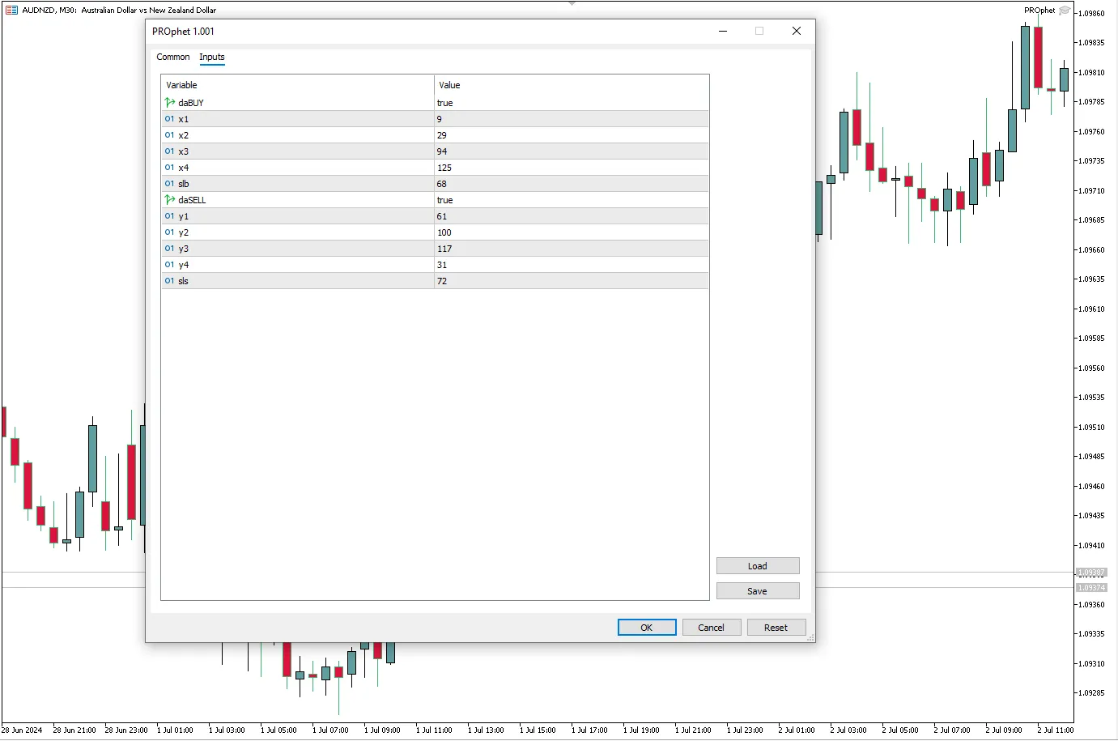Minimize the PROphet 1.001 dialog
Screen dimensions: 1118x741
723,31
